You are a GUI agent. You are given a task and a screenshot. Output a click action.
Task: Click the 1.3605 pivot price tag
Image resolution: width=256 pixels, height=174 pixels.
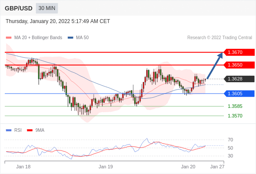239,94
